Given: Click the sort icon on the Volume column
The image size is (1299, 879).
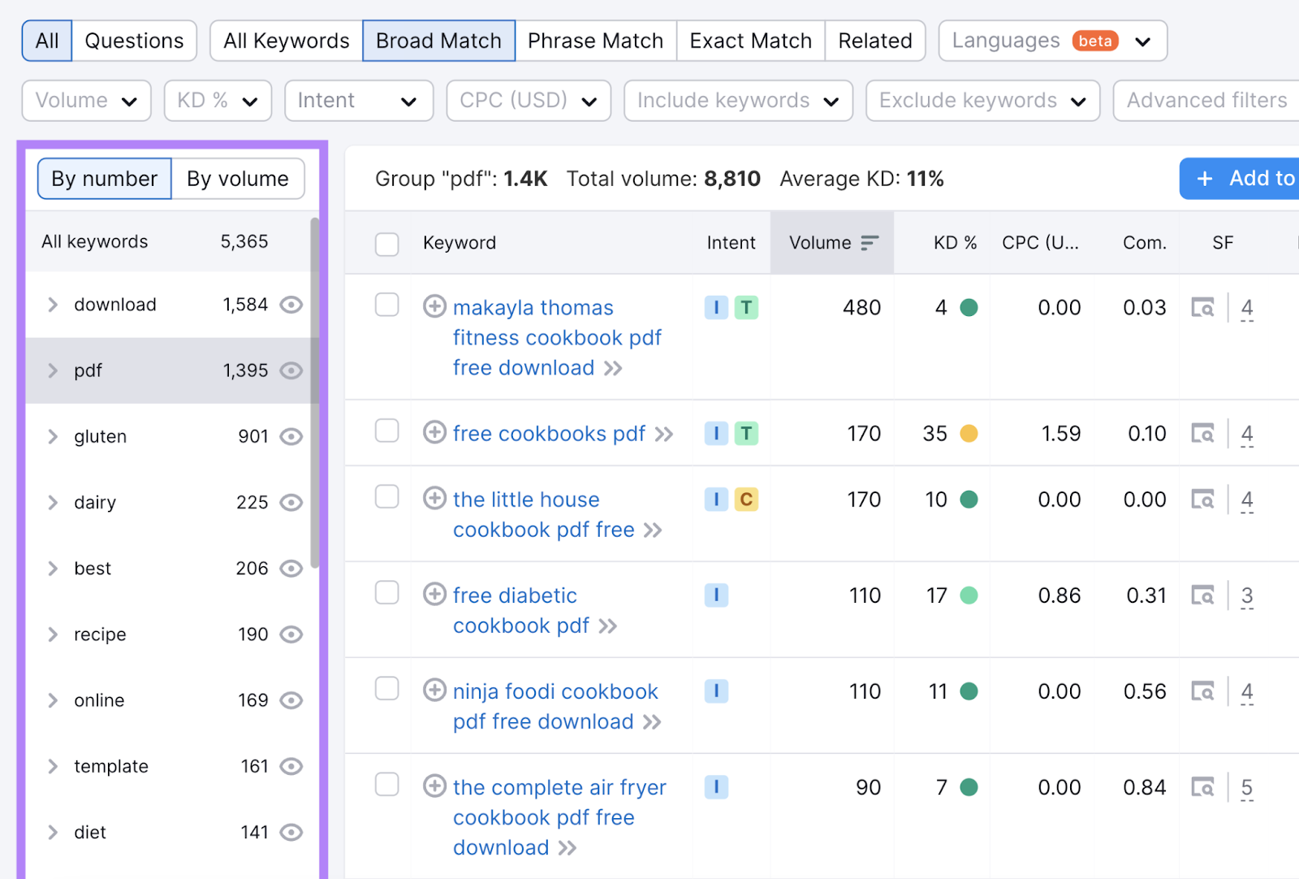Looking at the screenshot, I should coord(869,242).
